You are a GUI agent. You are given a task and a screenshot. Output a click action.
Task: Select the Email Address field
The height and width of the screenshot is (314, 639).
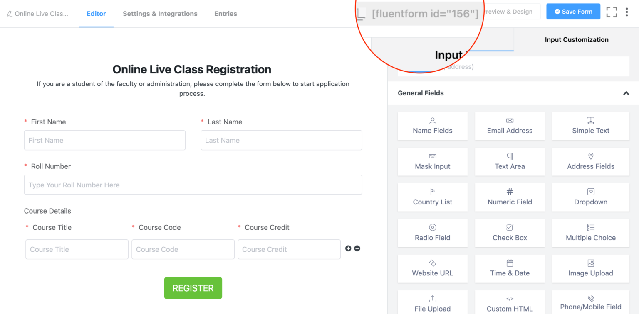click(x=510, y=126)
